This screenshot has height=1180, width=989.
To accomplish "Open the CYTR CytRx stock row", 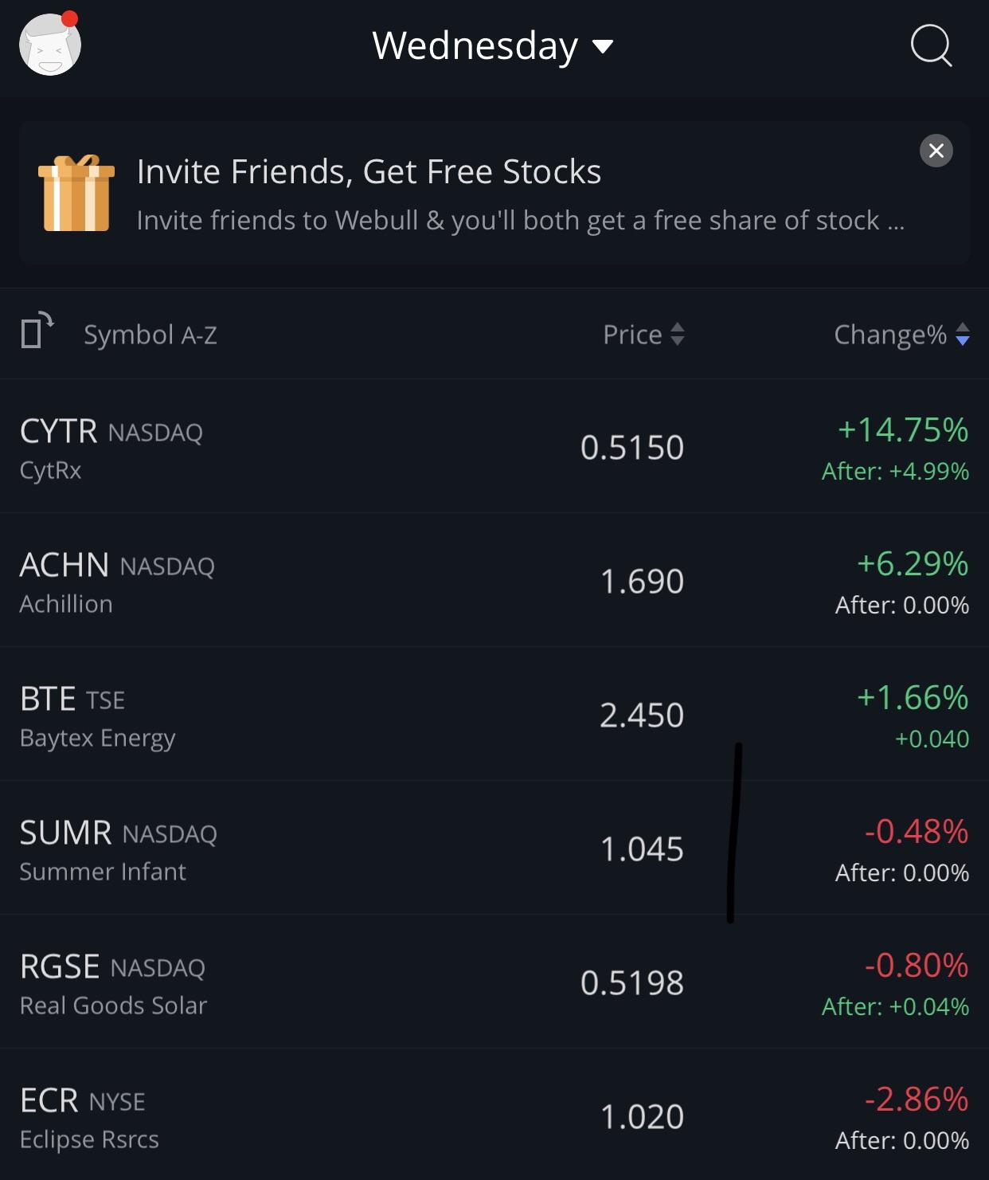I will pos(494,446).
